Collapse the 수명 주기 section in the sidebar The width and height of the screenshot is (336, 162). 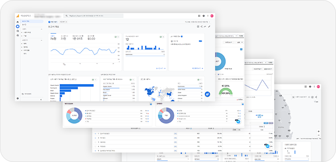[41, 40]
